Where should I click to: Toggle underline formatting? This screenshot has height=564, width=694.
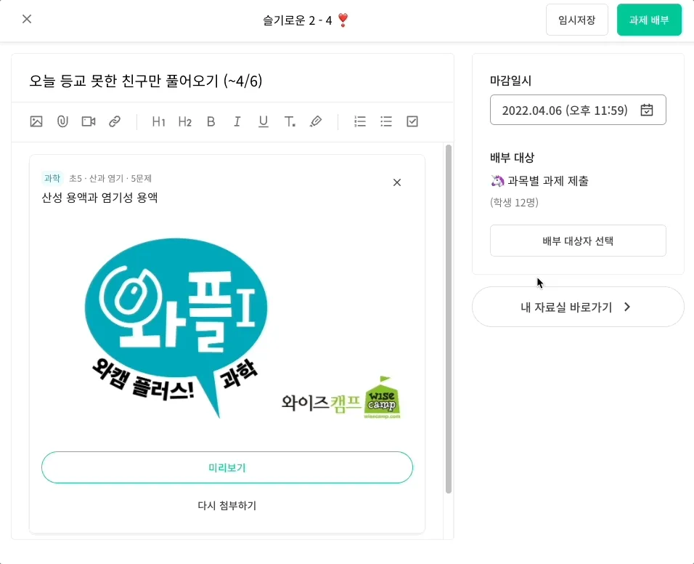pyautogui.click(x=264, y=121)
